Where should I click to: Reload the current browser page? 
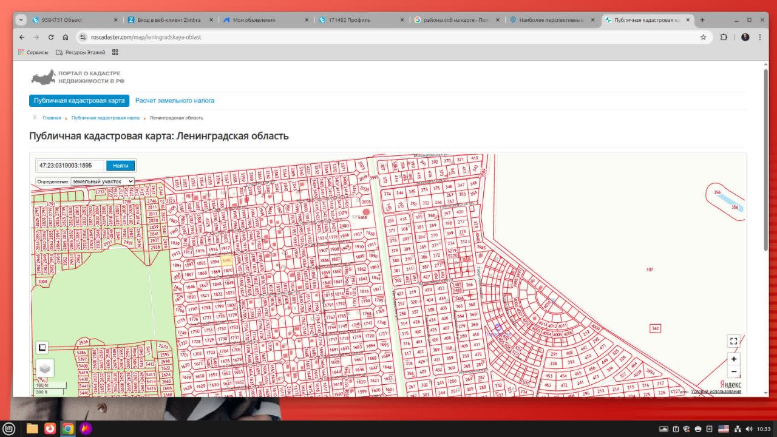51,37
